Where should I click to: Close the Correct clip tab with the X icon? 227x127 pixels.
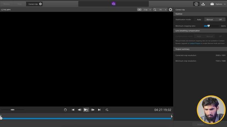[40, 4]
